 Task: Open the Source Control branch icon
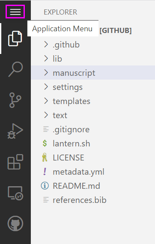tap(15, 100)
